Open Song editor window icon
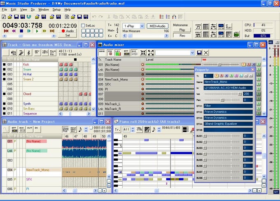 198,26
